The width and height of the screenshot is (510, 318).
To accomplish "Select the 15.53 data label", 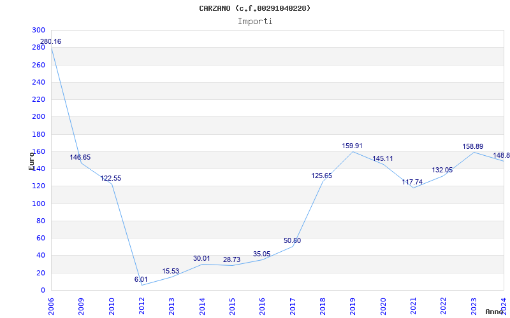I will 171,272.
